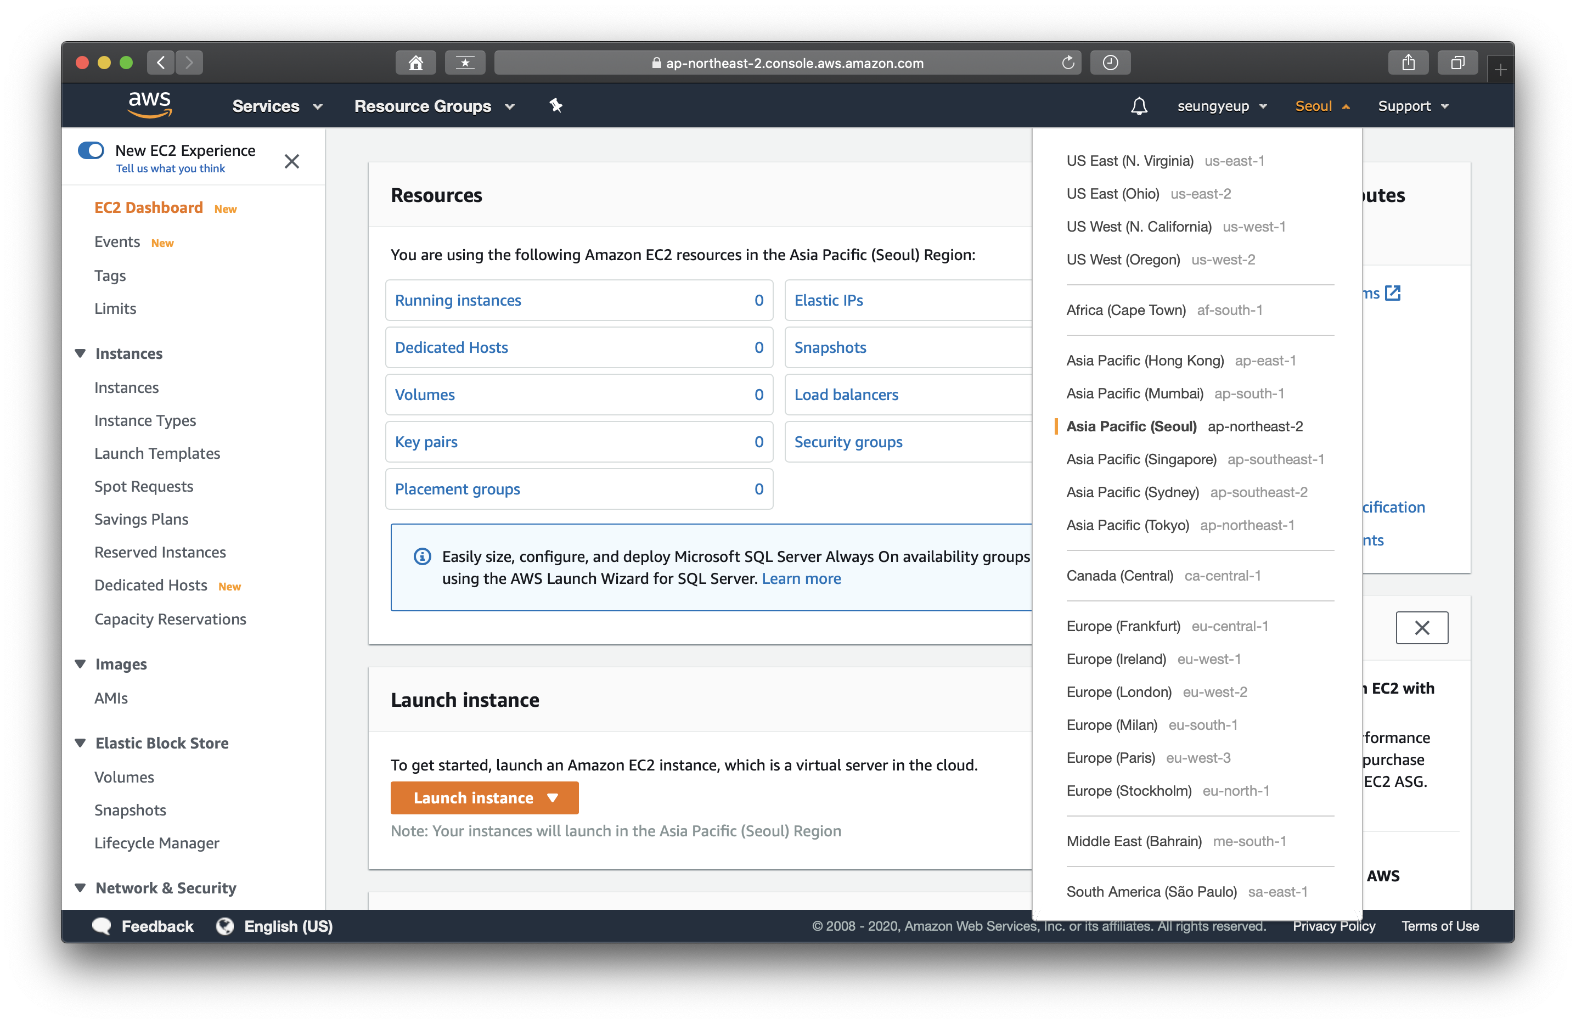Click the pin shortcut icon in navbar

pos(555,105)
